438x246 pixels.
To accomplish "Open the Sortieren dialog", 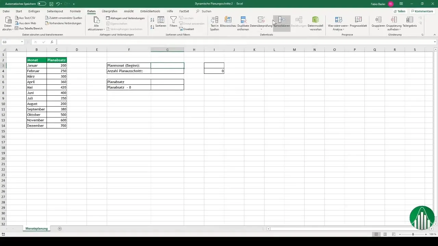I will pyautogui.click(x=160, y=22).
